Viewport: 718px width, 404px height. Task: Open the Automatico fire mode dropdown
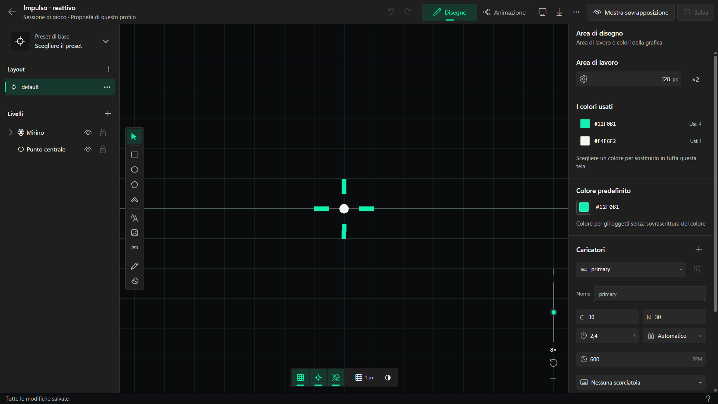tap(674, 336)
